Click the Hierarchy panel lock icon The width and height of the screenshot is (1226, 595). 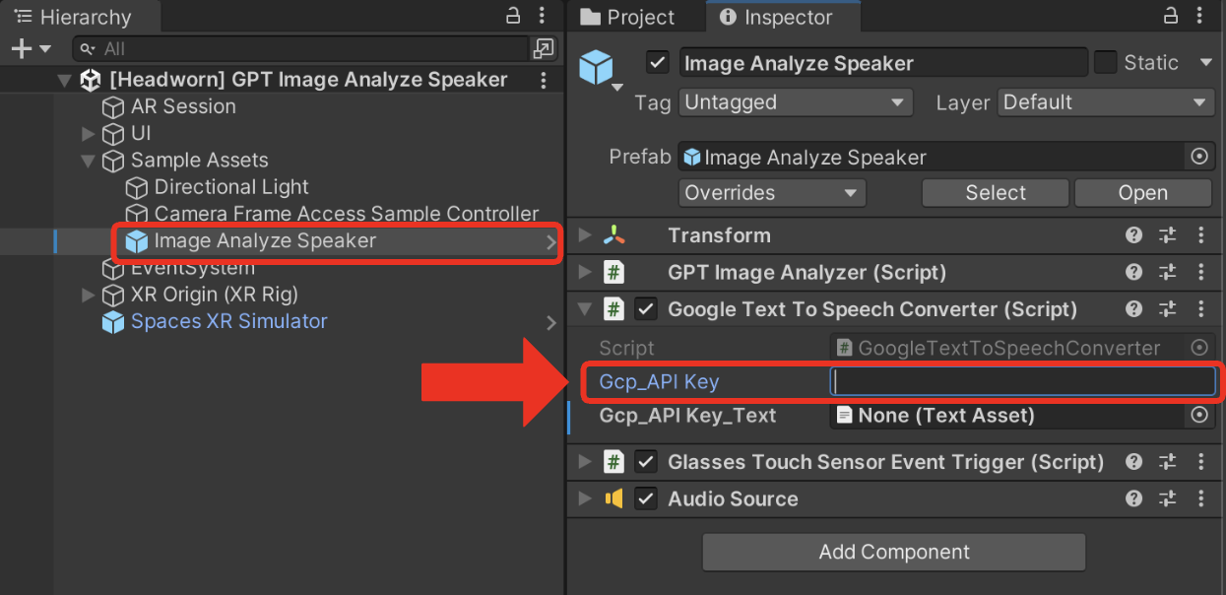[x=512, y=16]
